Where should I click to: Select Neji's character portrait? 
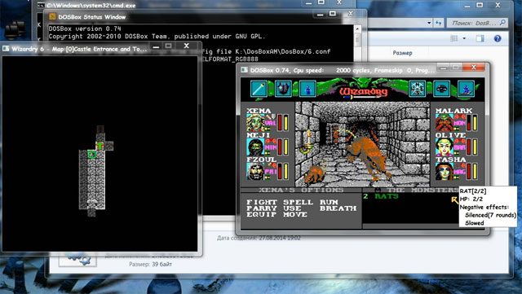point(255,147)
